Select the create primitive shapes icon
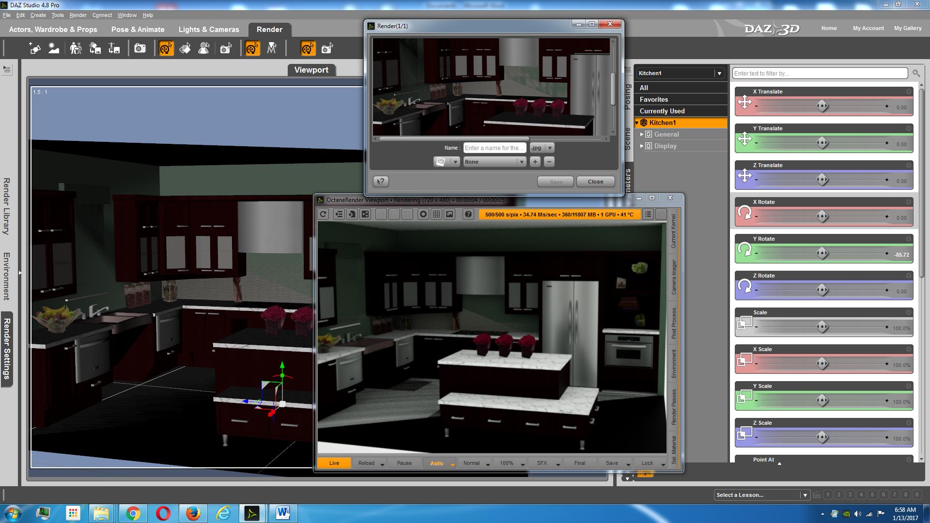Image resolution: width=930 pixels, height=523 pixels. (35, 48)
